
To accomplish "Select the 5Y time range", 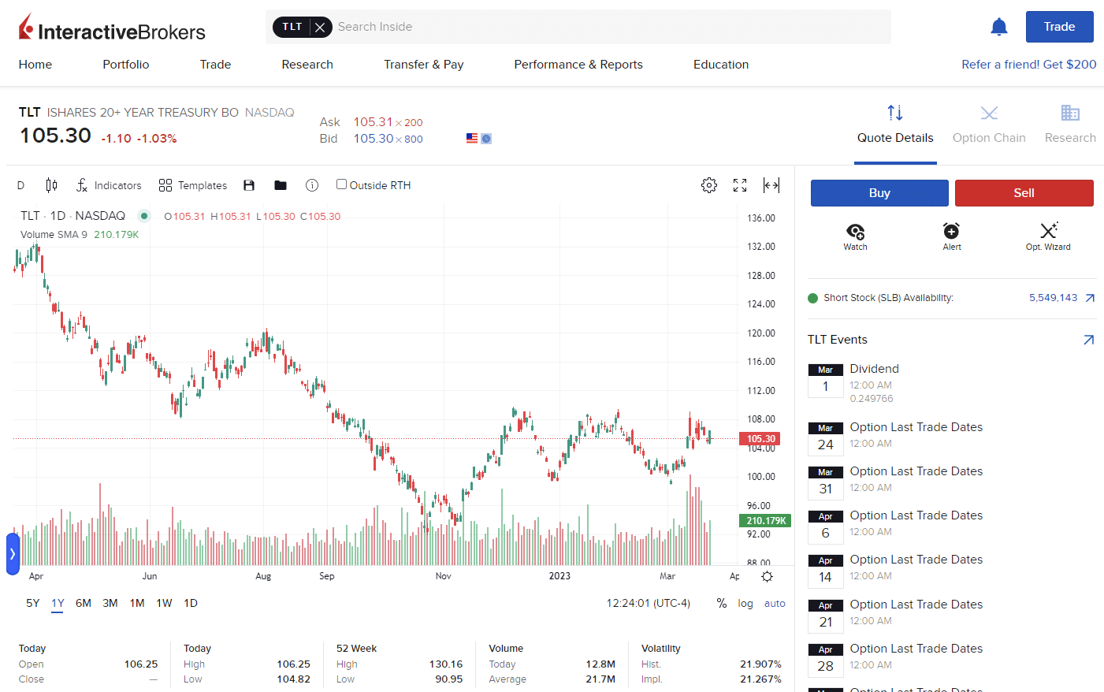I will pyautogui.click(x=32, y=604).
